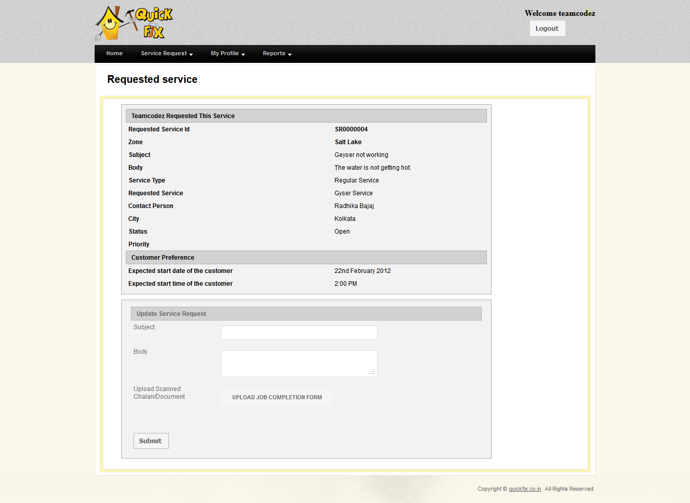Click 'Expected start date of the customer' label
The width and height of the screenshot is (690, 503).
coord(181,271)
